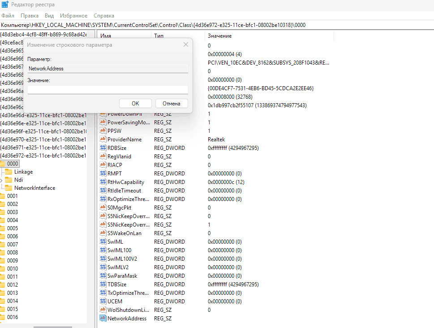The height and width of the screenshot is (328, 434).
Task: Click the Registry Editor icon in the title bar
Action: tap(5, 4)
